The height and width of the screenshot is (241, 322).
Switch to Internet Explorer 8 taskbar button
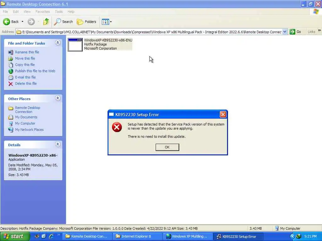[x=137, y=237]
